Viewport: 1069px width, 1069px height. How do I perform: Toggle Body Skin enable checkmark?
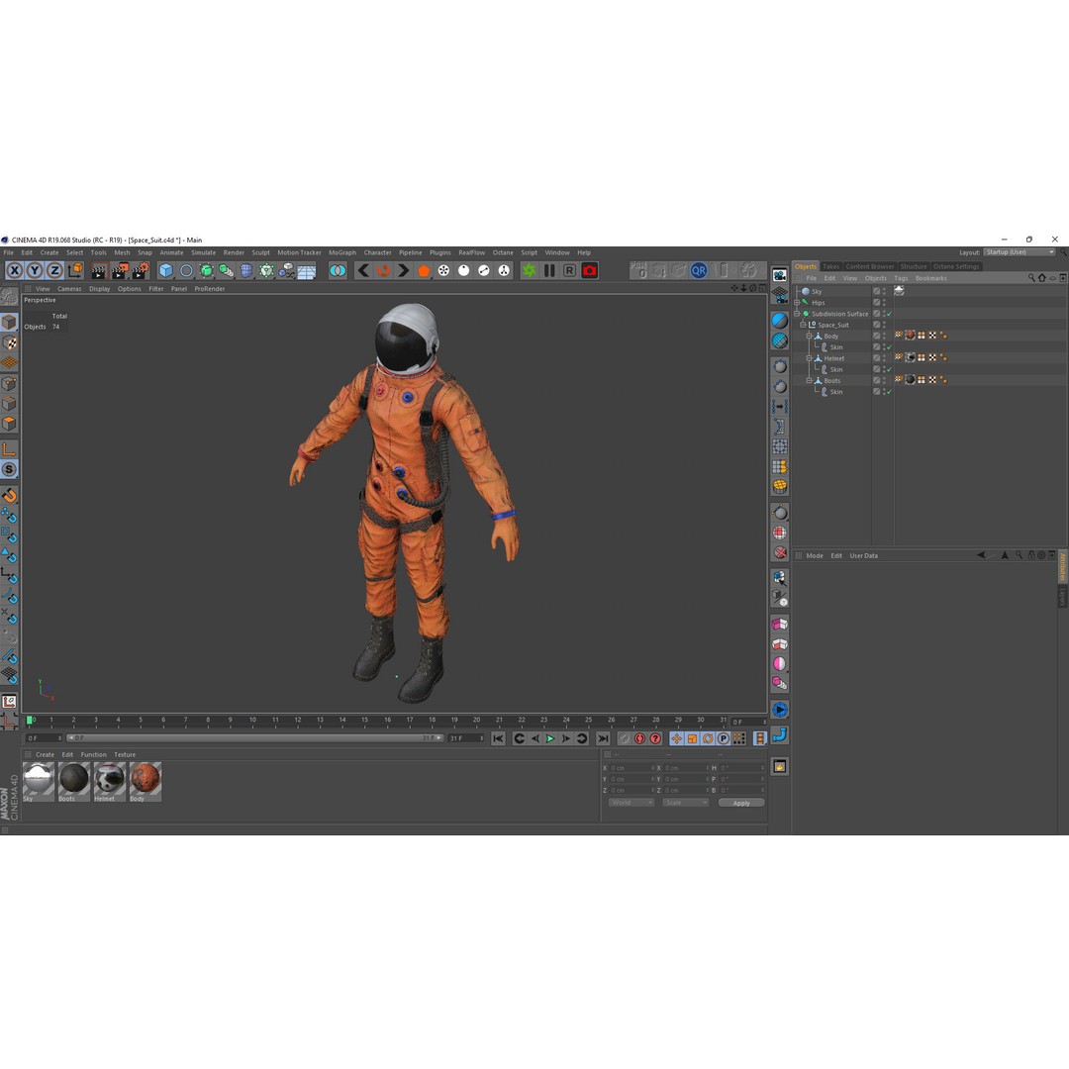(889, 347)
